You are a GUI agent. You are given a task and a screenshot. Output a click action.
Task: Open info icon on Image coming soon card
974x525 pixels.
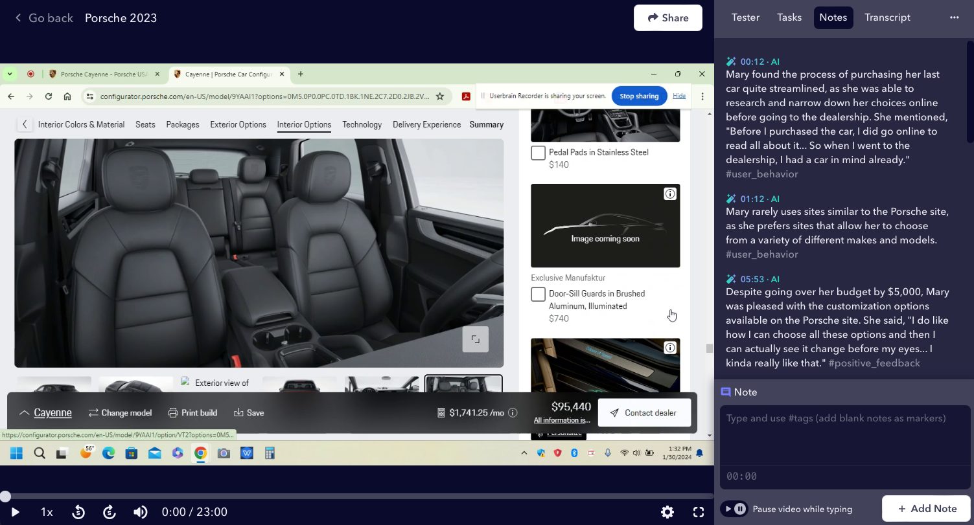[670, 194]
